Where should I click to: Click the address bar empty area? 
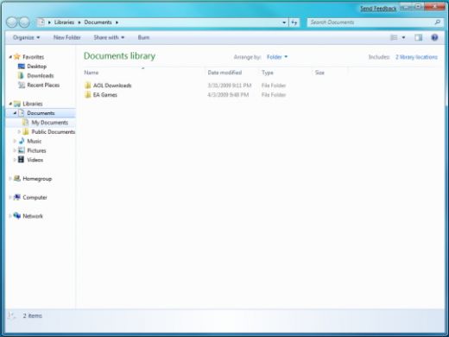tap(199, 22)
